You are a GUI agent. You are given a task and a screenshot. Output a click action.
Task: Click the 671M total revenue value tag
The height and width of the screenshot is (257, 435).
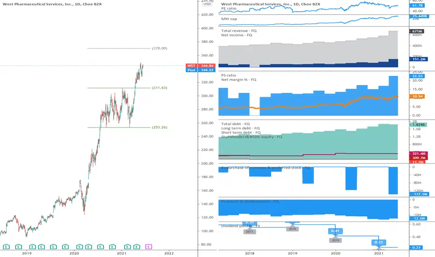tap(417, 31)
